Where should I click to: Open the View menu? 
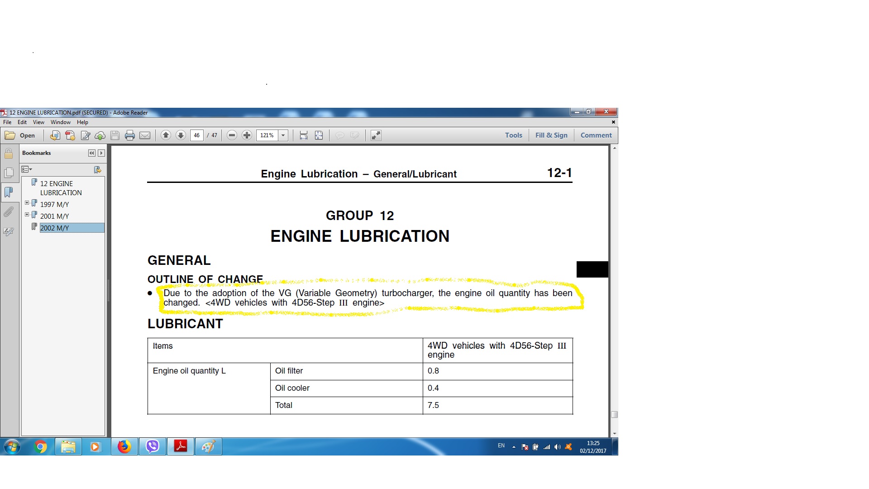click(38, 122)
